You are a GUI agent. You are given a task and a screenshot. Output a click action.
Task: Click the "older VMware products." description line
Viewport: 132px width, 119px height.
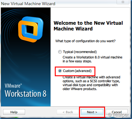(x=80, y=89)
